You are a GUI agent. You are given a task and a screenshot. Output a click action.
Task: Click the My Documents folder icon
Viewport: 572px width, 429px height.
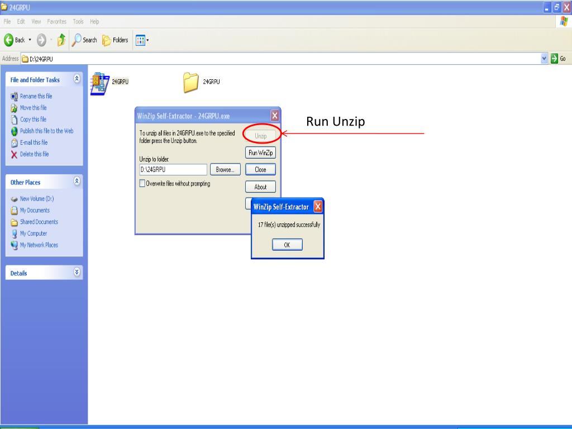point(14,211)
